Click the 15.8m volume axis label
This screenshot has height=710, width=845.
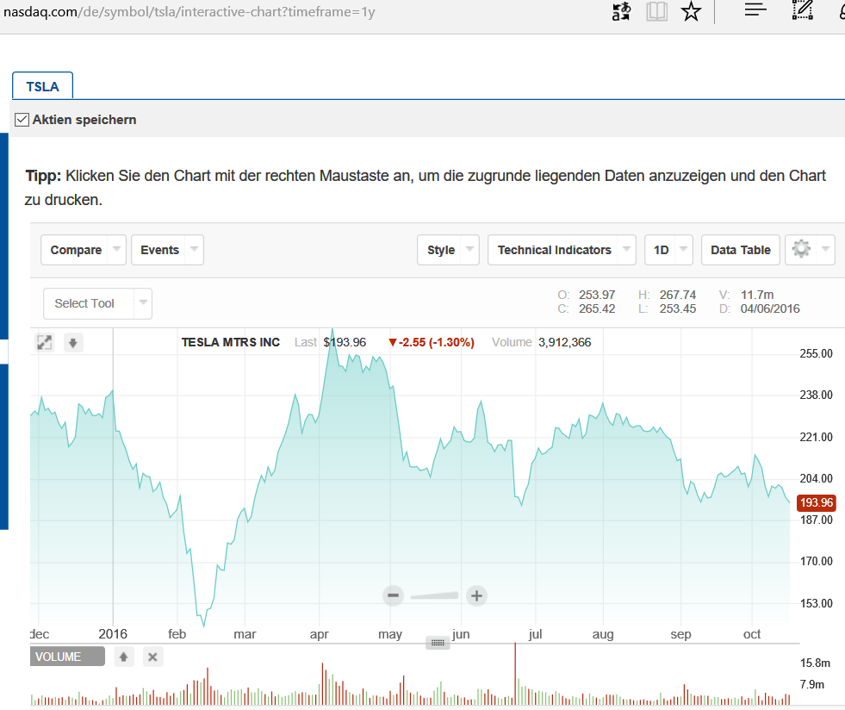(815, 663)
